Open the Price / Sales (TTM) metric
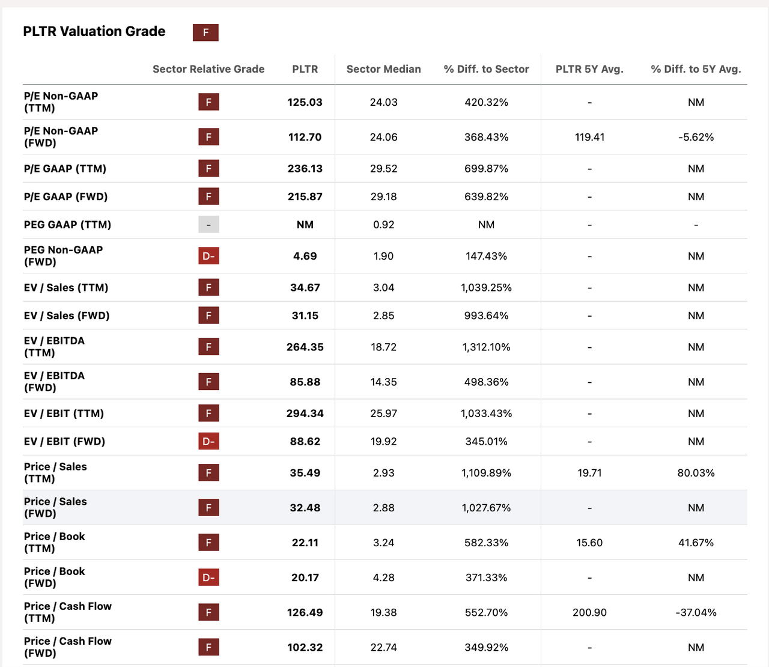769x667 pixels. (x=55, y=473)
